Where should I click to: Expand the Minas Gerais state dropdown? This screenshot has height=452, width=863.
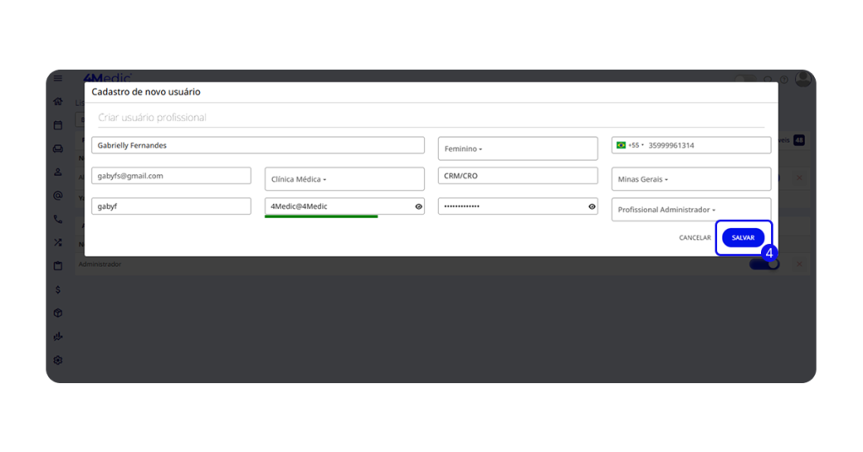pyautogui.click(x=690, y=179)
